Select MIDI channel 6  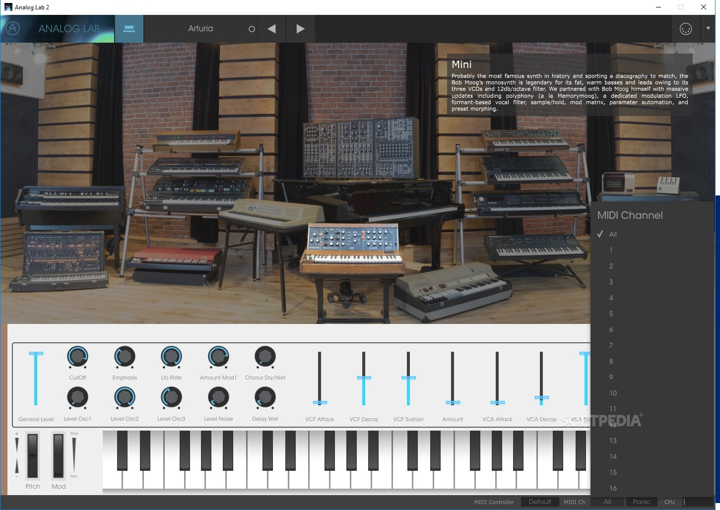tap(653, 329)
